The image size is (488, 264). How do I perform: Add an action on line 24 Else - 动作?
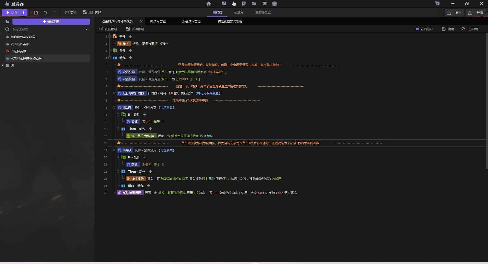149,186
